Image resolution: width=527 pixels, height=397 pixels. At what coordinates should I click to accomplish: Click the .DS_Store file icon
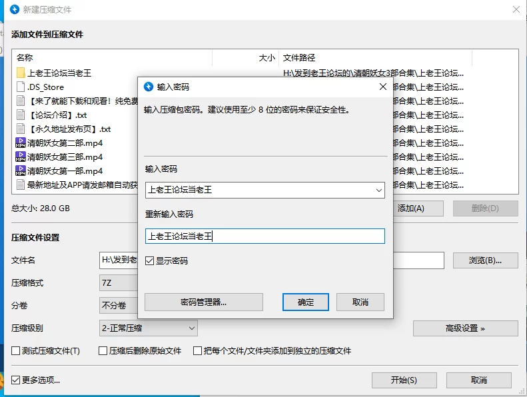(x=21, y=87)
